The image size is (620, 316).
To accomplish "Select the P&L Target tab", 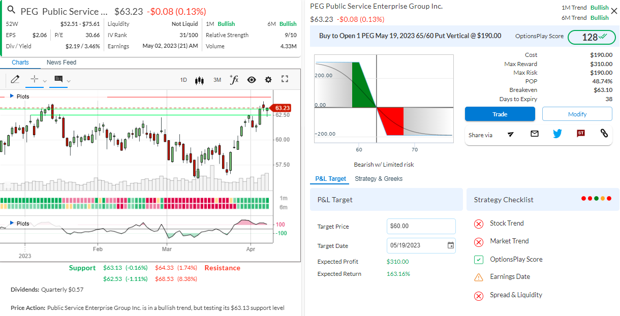I will (x=330, y=179).
